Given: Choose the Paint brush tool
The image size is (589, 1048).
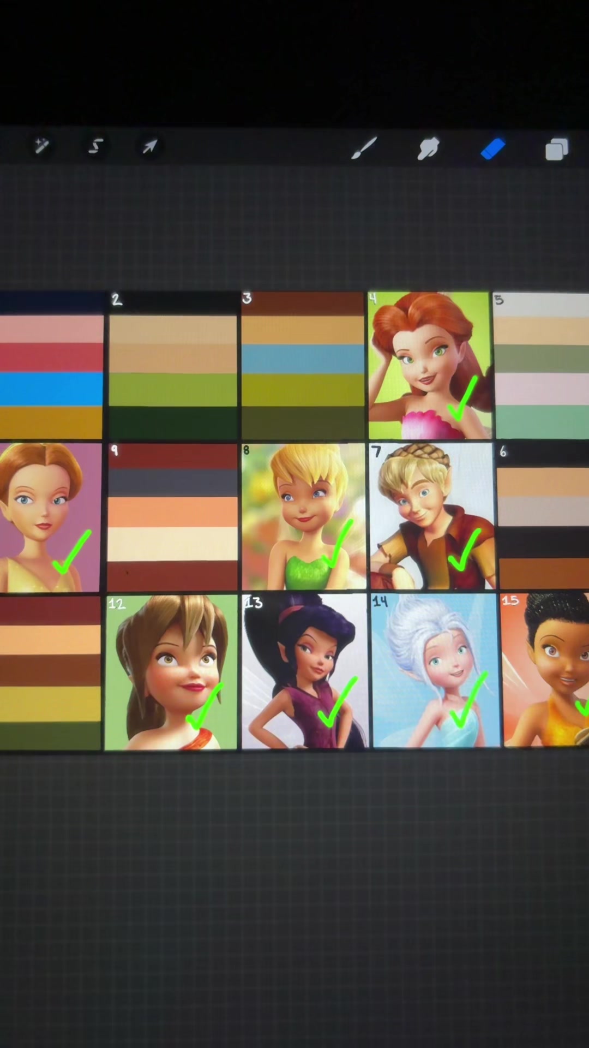Looking at the screenshot, I should click(x=364, y=148).
